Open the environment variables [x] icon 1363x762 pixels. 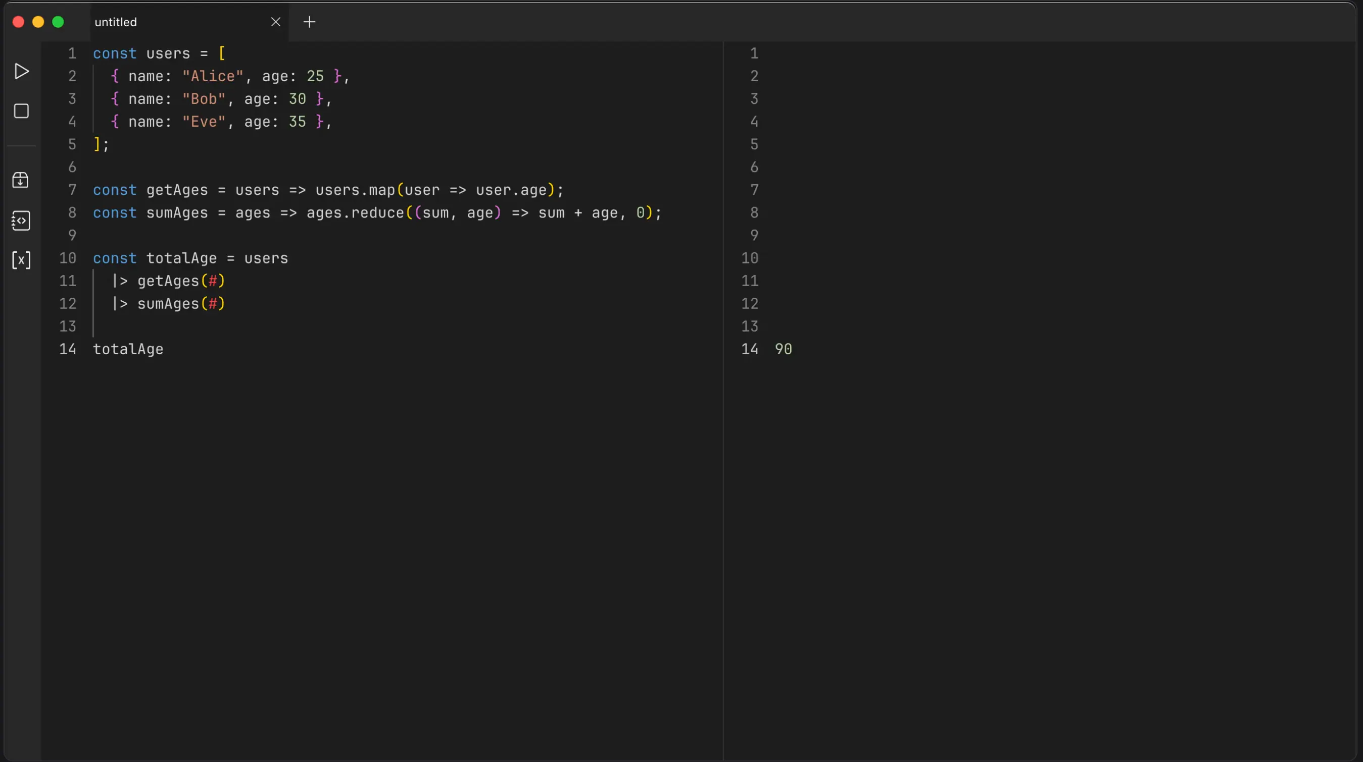point(21,260)
